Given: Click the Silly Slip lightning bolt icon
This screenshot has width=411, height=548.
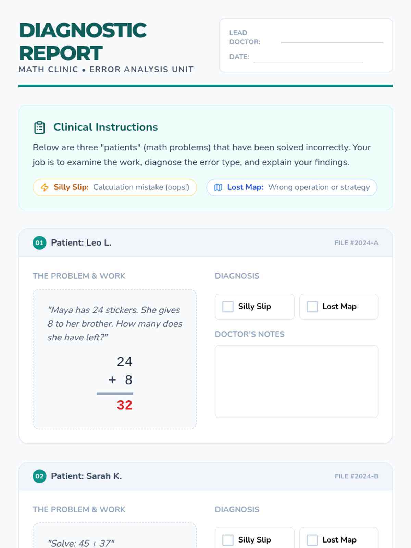Looking at the screenshot, I should coord(45,187).
